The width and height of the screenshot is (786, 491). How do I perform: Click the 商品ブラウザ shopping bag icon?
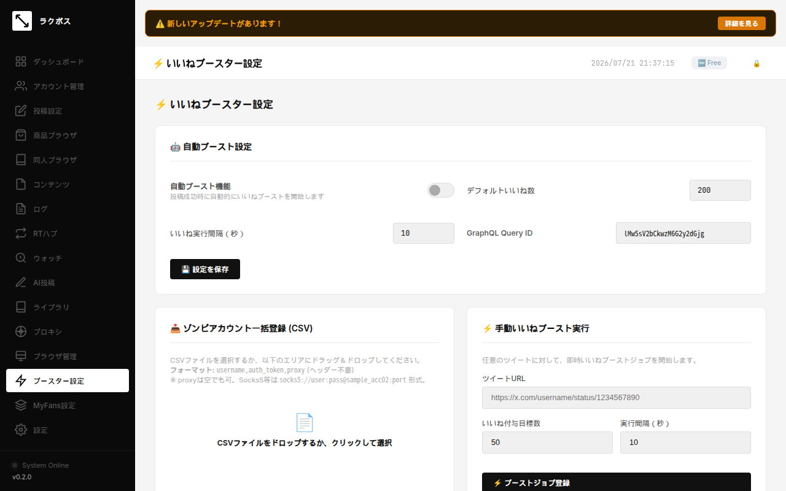pyautogui.click(x=21, y=135)
